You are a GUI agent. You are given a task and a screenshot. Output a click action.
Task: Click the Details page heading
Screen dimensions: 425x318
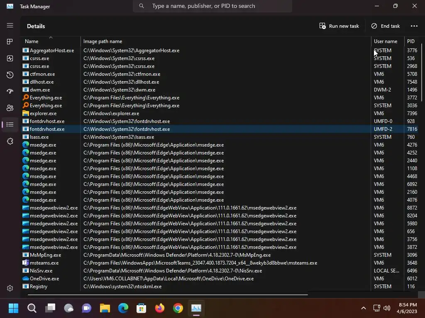36,26
